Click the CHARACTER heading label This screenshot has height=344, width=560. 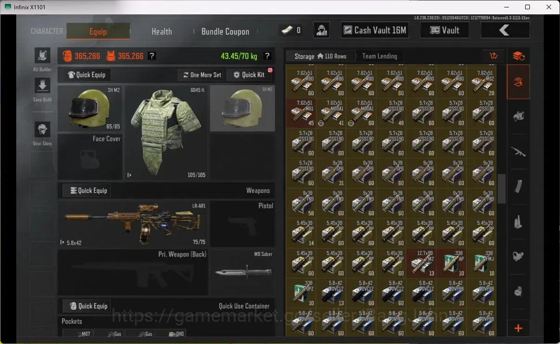pyautogui.click(x=46, y=31)
